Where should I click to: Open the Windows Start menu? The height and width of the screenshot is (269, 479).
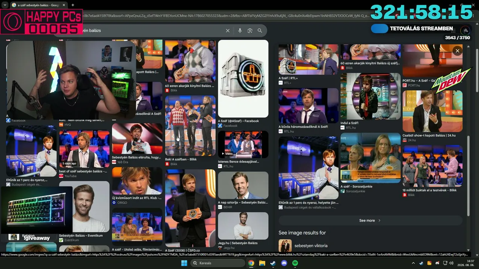tap(184, 263)
